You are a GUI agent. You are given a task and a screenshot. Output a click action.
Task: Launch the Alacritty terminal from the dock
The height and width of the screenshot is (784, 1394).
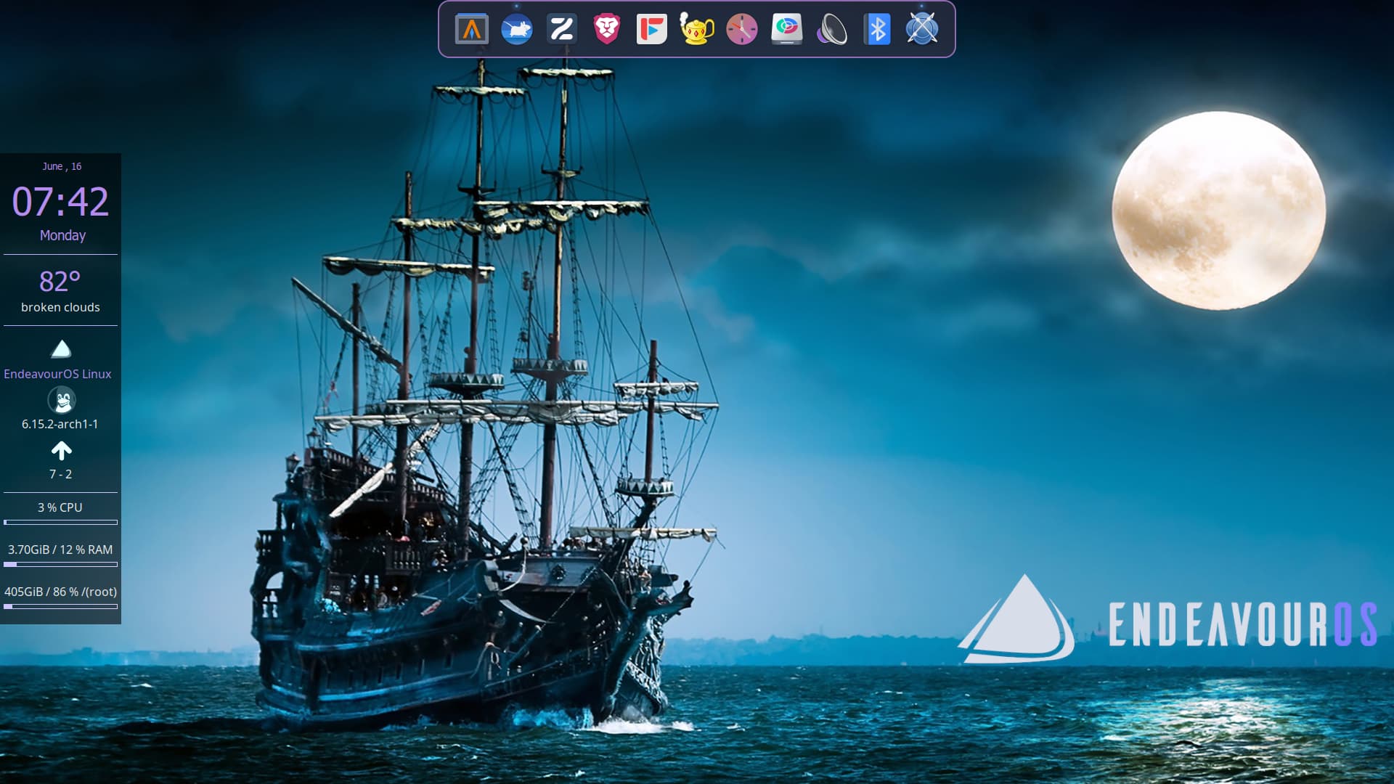click(471, 30)
